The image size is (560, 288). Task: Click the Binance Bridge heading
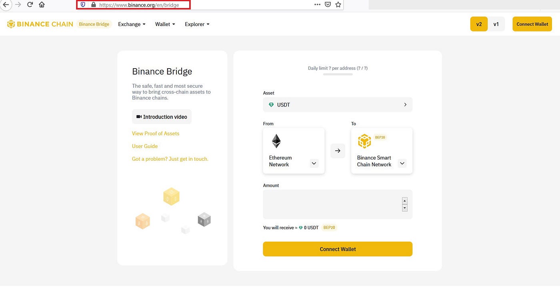click(x=162, y=71)
